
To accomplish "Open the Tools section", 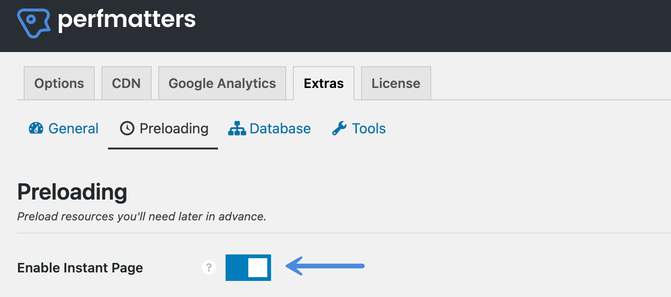I will click(369, 128).
